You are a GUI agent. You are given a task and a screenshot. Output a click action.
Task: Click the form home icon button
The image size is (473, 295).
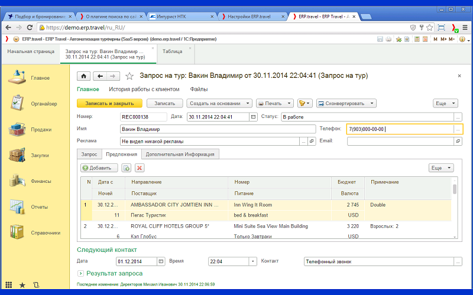(x=83, y=76)
